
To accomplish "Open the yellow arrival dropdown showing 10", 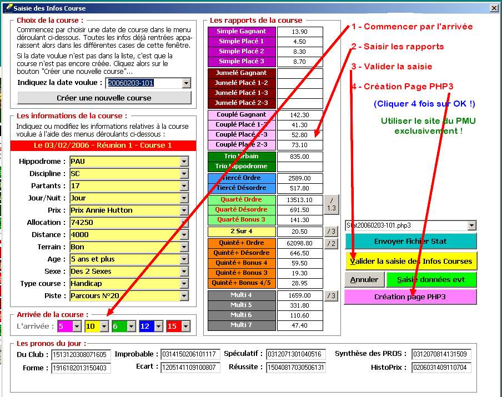I will [x=104, y=326].
